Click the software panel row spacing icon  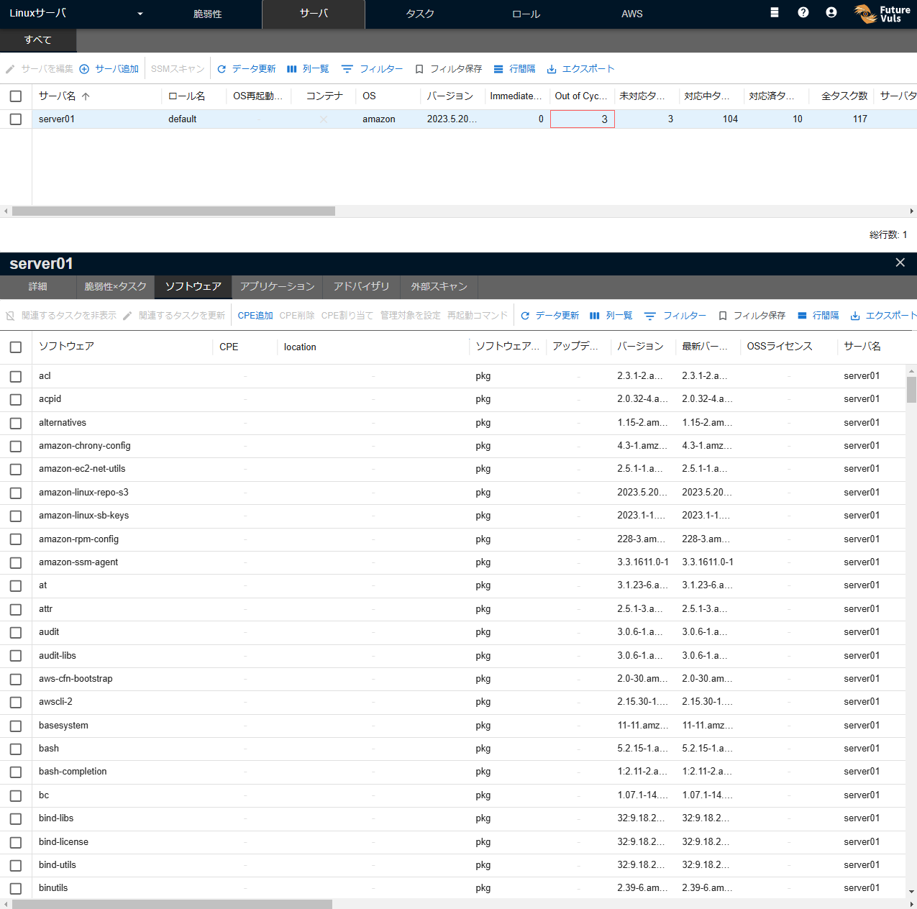pyautogui.click(x=802, y=316)
